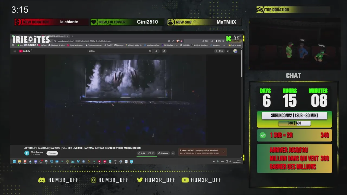Open the YouTube notifications bell
Image resolution: width=347 pixels, height=195 pixels.
click(x=228, y=51)
